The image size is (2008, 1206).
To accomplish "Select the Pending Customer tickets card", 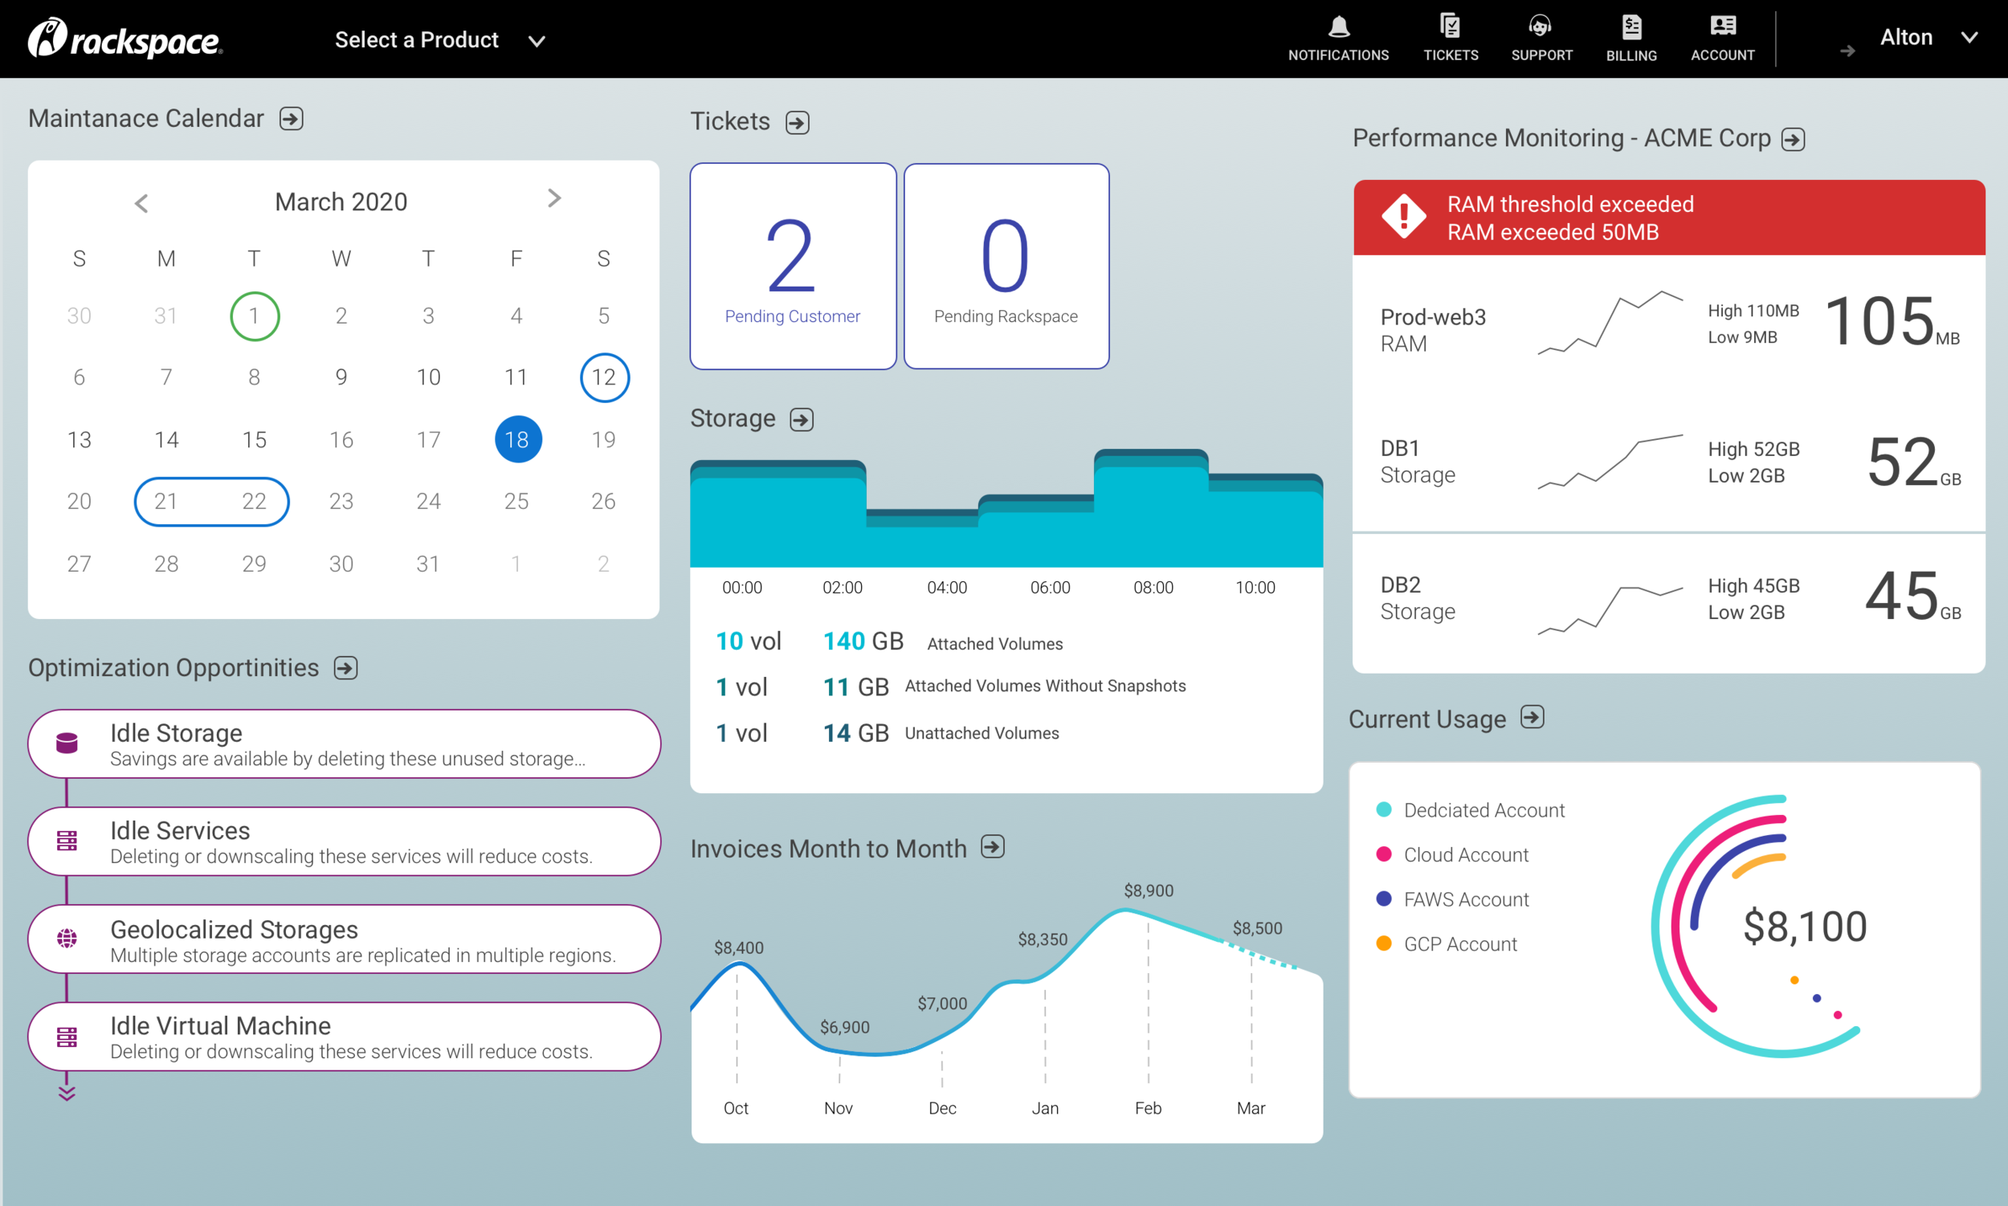I will (x=793, y=267).
